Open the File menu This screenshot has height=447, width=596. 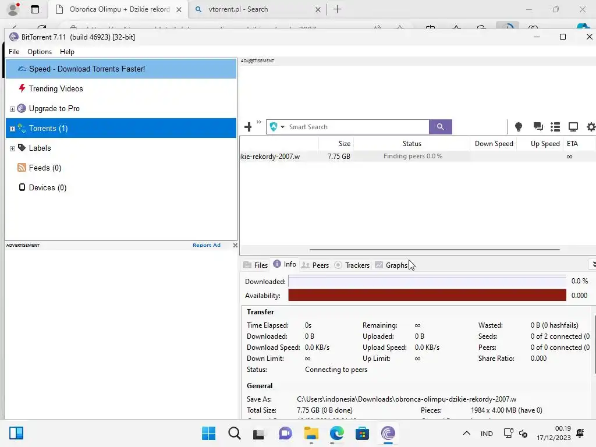coord(14,52)
